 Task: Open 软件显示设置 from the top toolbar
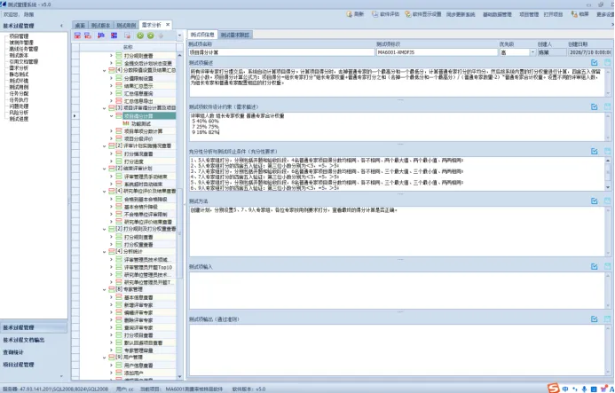point(423,14)
